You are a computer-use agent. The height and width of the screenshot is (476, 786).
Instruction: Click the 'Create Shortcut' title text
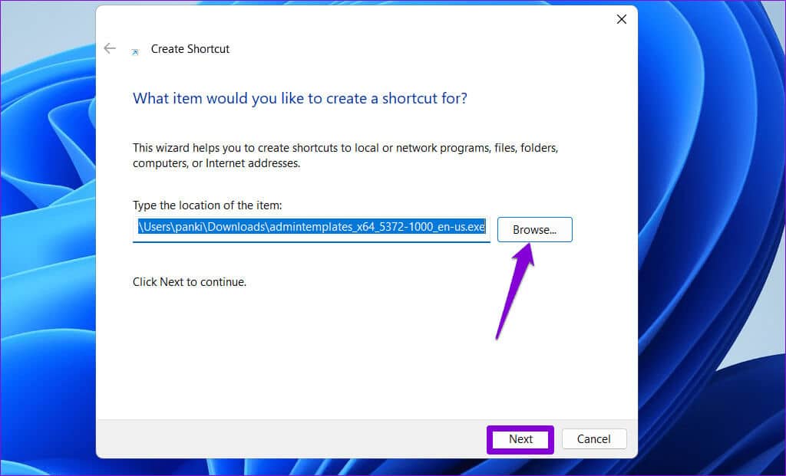coord(190,49)
